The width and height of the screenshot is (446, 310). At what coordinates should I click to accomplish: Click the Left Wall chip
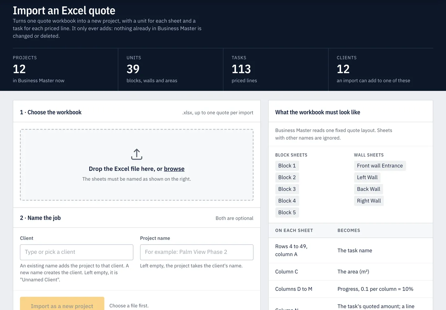point(367,177)
